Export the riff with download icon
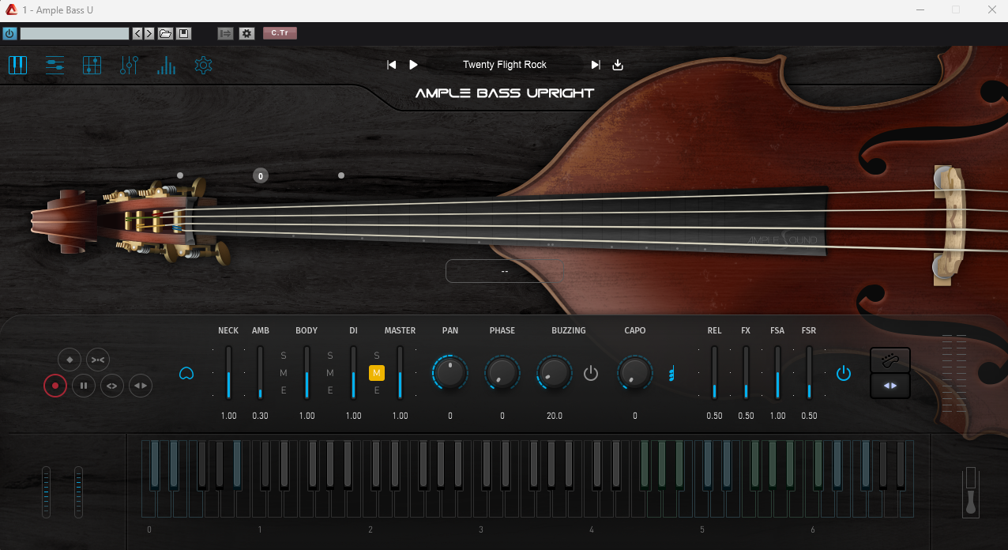This screenshot has width=1008, height=550. pyautogui.click(x=618, y=65)
